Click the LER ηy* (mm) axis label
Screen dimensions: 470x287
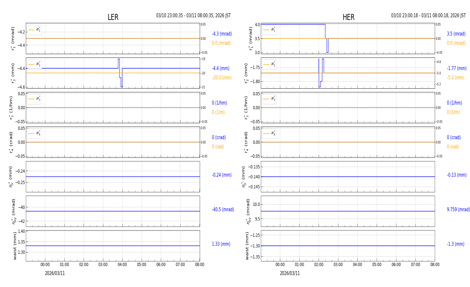(11, 177)
